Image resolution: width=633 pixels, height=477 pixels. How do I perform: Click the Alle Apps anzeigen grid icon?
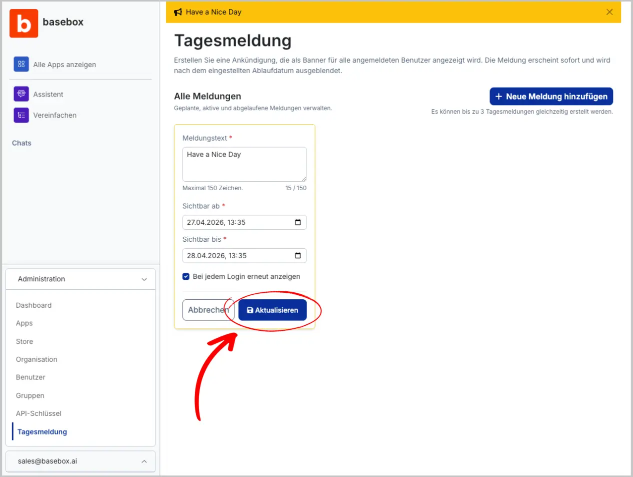pos(21,64)
